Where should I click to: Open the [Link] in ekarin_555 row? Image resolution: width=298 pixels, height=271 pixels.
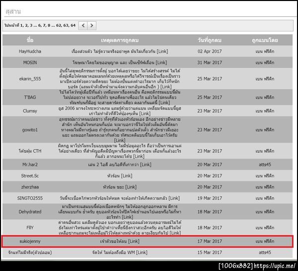[x=166, y=87]
